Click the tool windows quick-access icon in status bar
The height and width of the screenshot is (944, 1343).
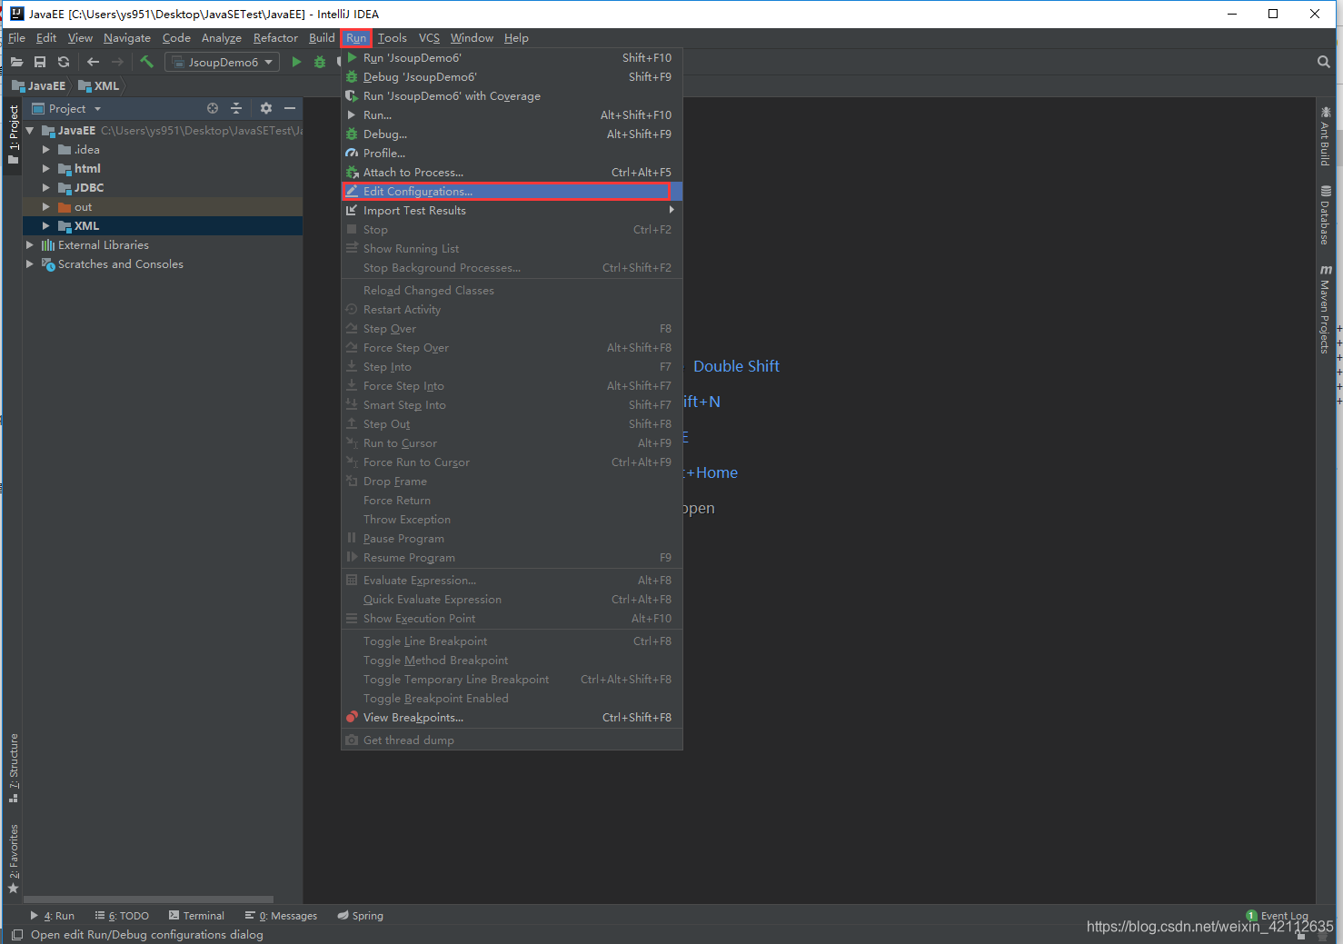point(16,934)
